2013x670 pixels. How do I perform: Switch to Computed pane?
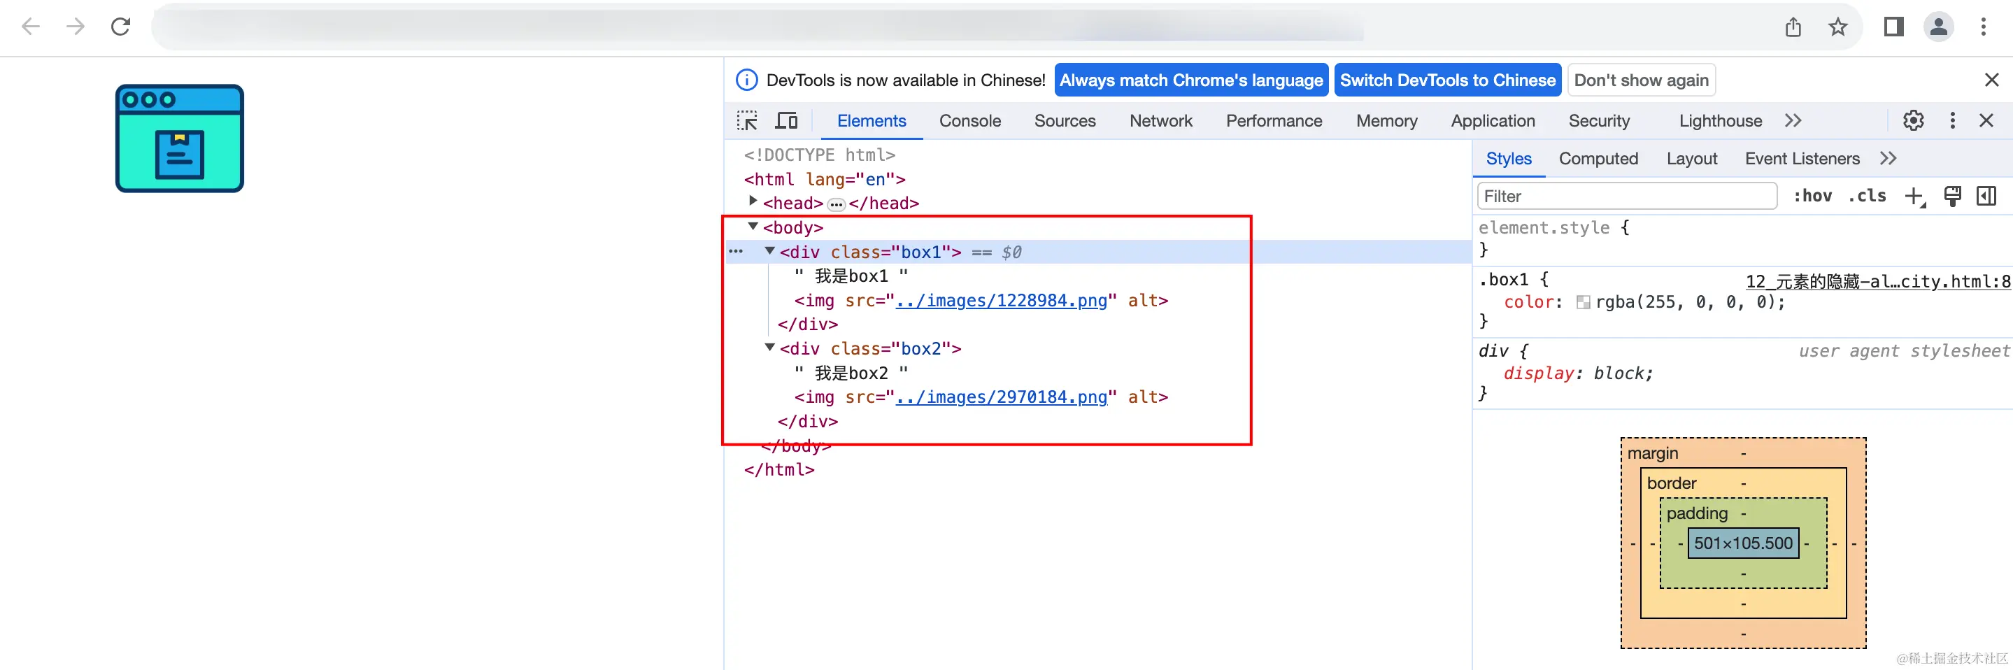[1598, 159]
